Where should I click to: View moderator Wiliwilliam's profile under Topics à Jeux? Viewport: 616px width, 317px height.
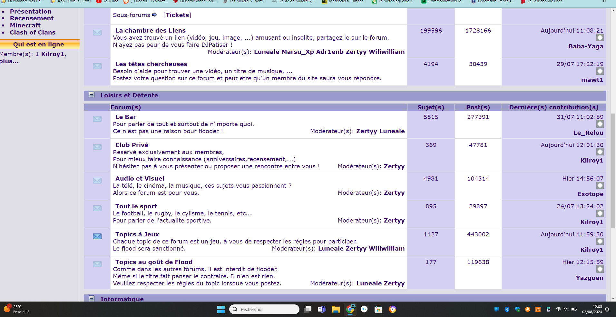386,249
